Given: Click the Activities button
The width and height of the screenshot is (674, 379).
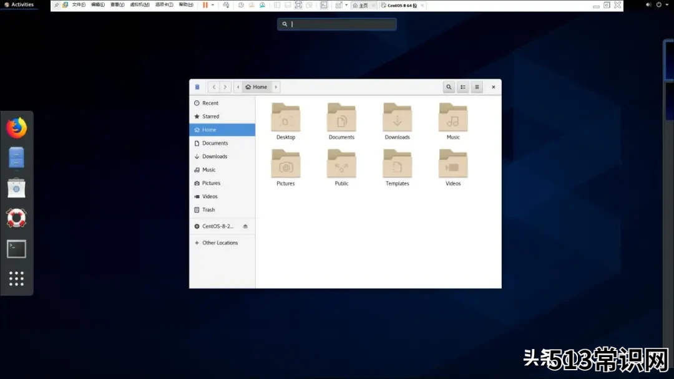Looking at the screenshot, I should (19, 5).
